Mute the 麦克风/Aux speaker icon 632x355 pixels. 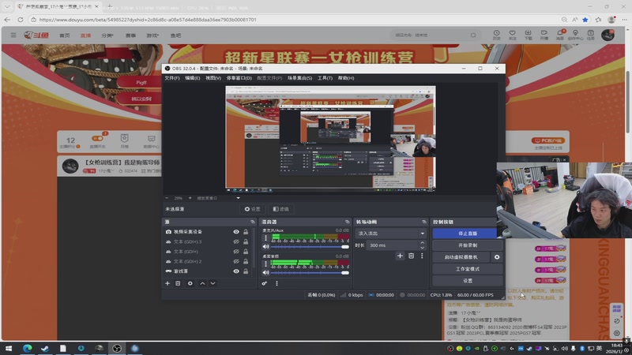click(x=265, y=247)
